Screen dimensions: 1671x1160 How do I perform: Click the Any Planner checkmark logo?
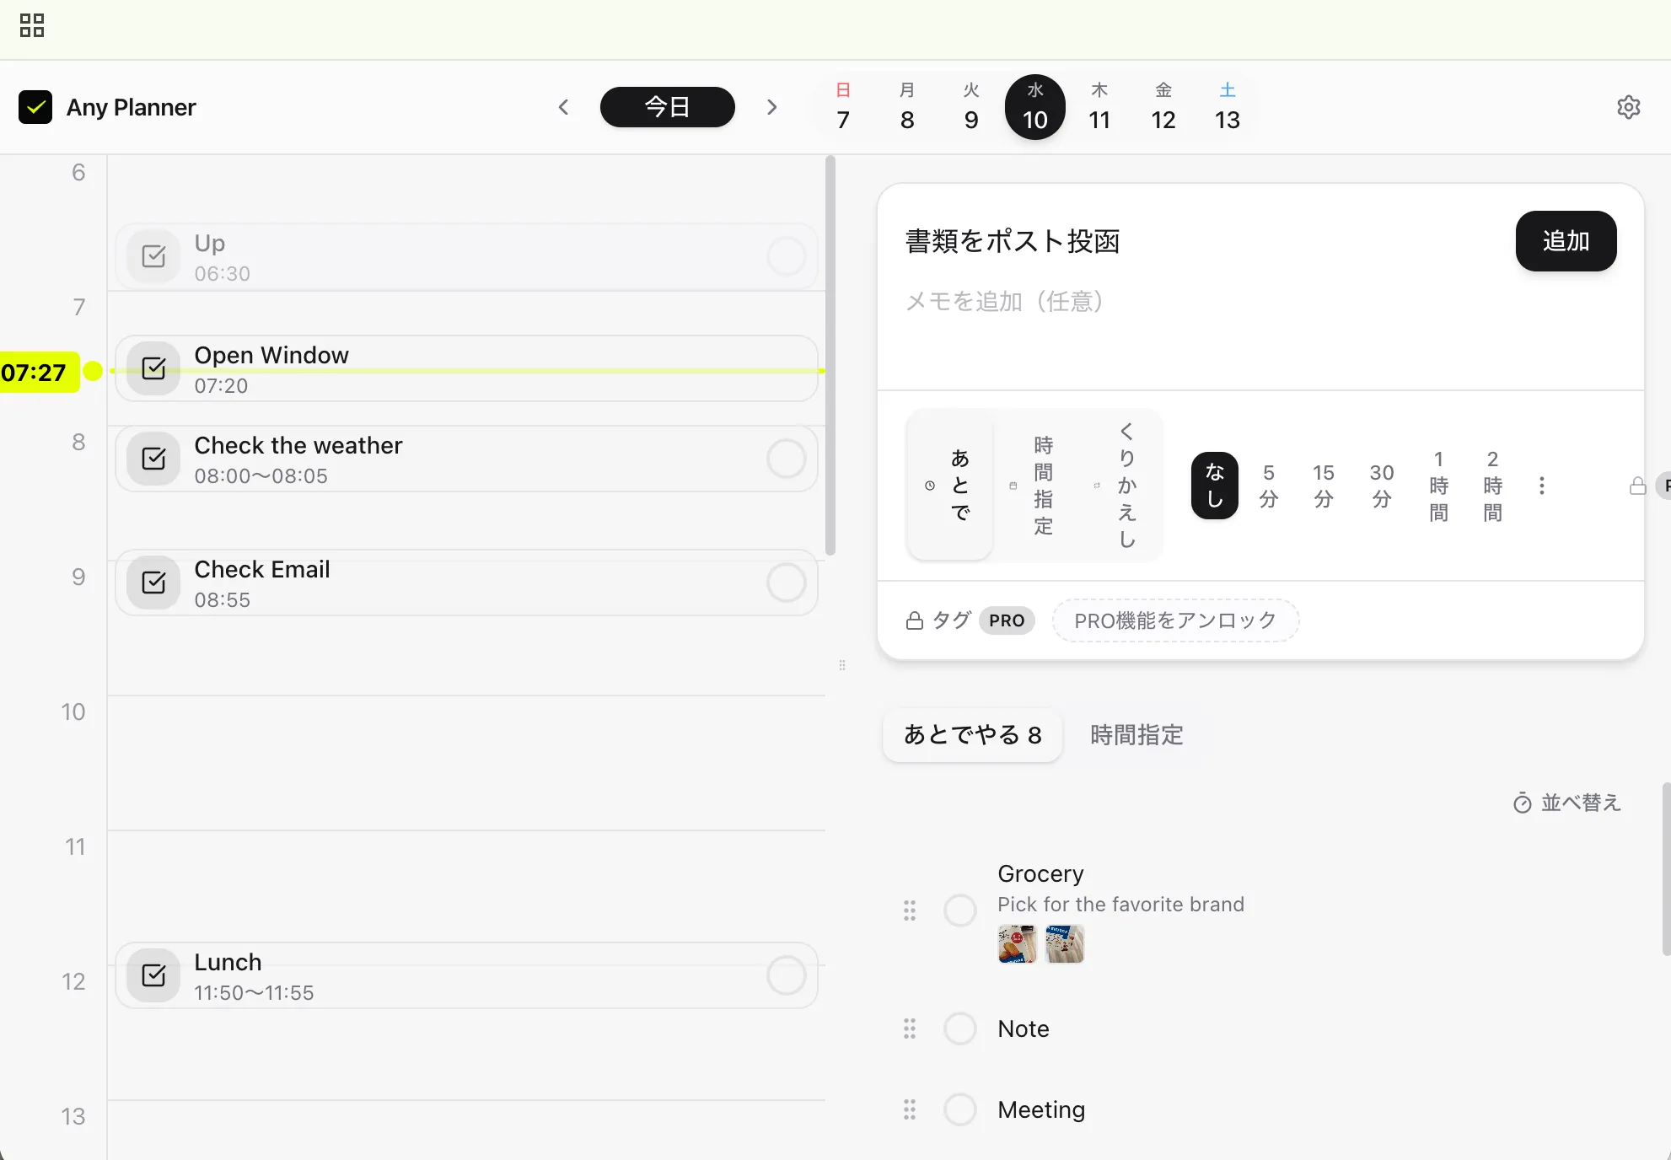pyautogui.click(x=35, y=107)
